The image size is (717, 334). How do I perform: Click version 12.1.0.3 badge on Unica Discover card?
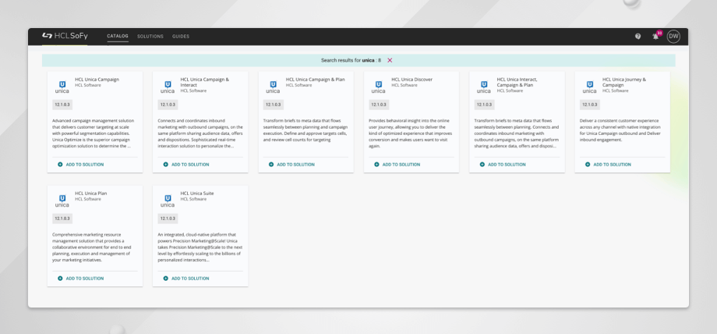click(x=379, y=105)
